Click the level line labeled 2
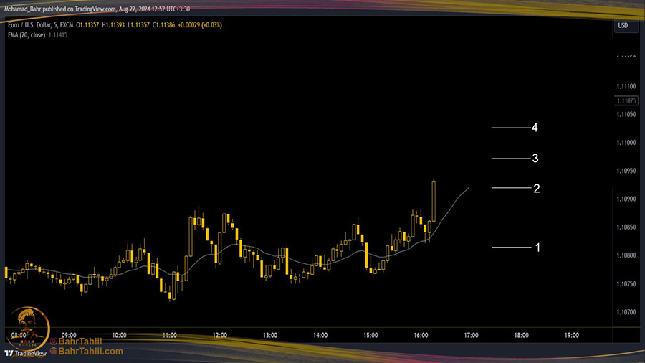645x363 pixels. coord(511,188)
